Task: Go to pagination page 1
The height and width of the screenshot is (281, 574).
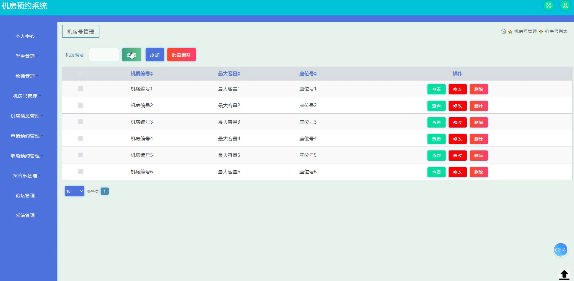Action: click(105, 191)
